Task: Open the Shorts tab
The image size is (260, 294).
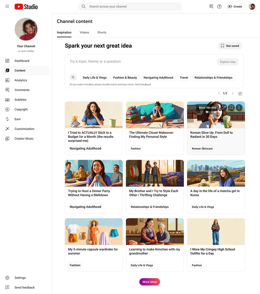Action: coord(101,32)
